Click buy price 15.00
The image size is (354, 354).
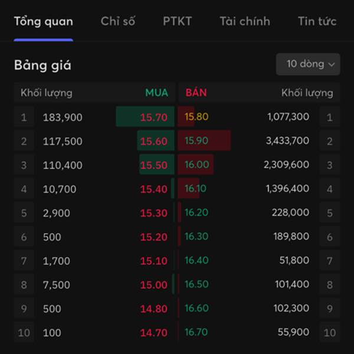pyautogui.click(x=153, y=285)
